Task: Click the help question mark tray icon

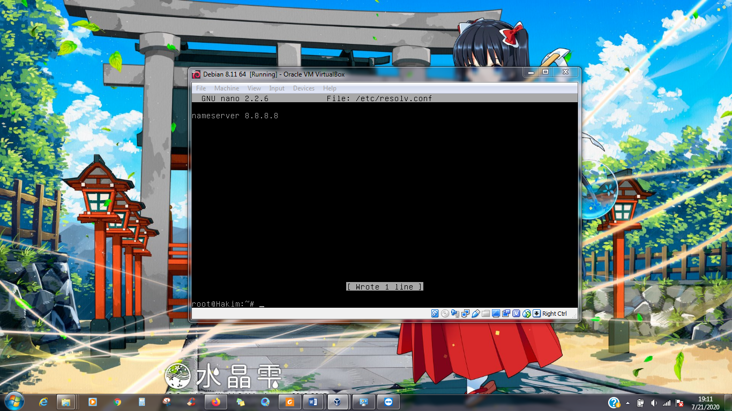Action: (x=614, y=402)
